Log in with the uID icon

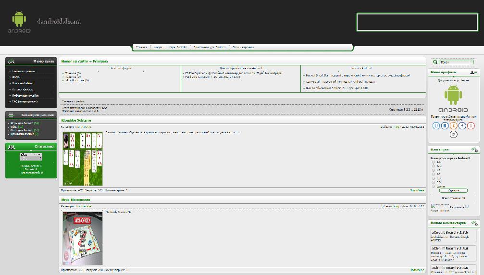coord(436,125)
